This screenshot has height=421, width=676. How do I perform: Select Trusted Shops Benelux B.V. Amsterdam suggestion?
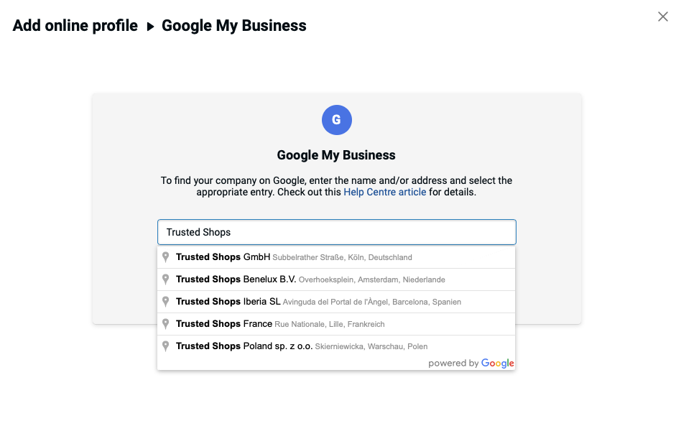click(x=336, y=279)
